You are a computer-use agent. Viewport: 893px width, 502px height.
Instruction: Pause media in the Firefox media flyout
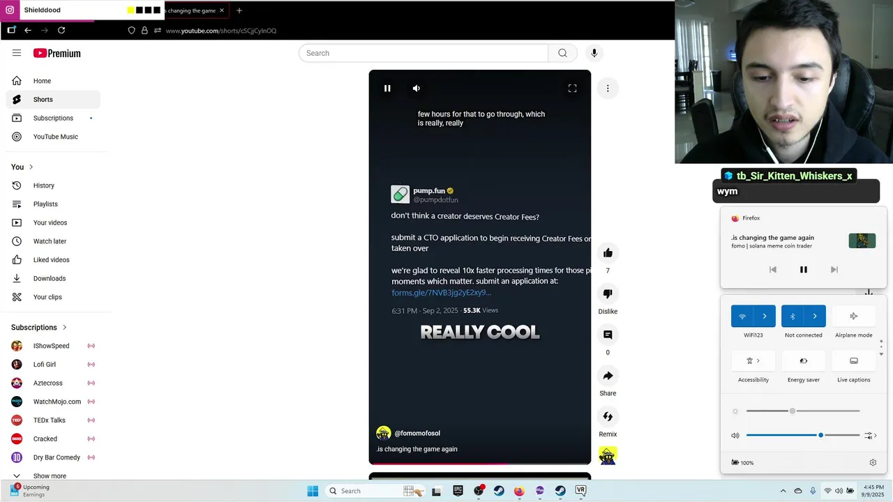click(x=804, y=270)
